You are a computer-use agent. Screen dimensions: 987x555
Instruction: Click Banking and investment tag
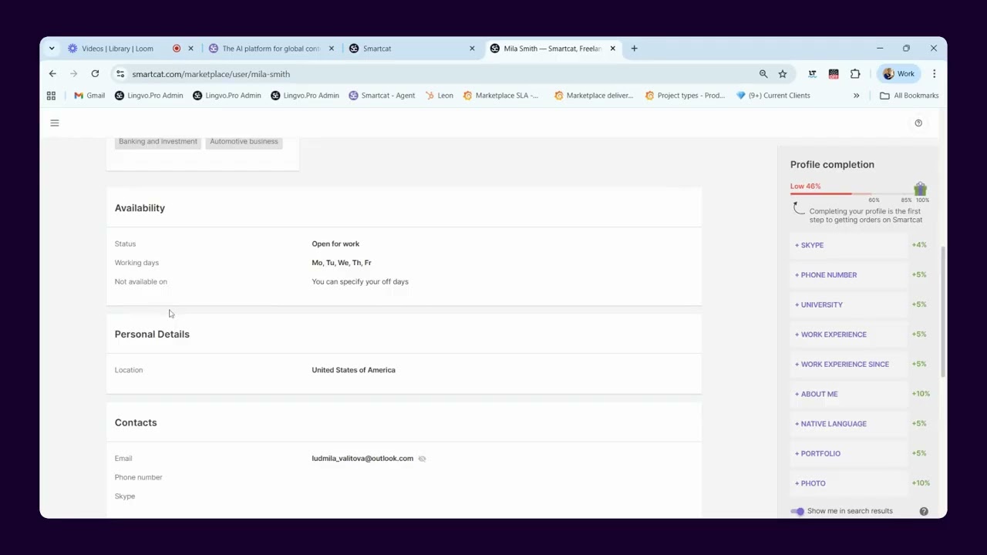coord(158,141)
